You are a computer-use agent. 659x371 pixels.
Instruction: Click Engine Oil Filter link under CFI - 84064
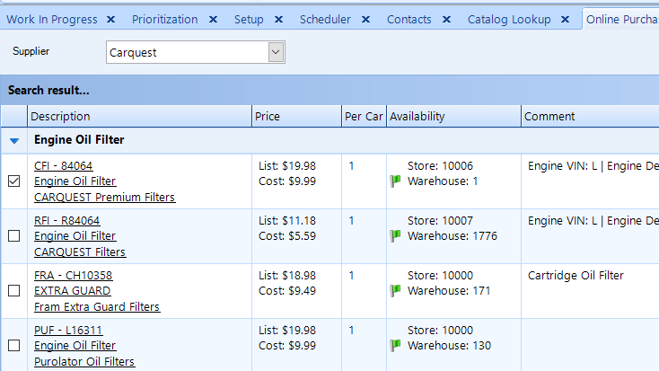[75, 181]
